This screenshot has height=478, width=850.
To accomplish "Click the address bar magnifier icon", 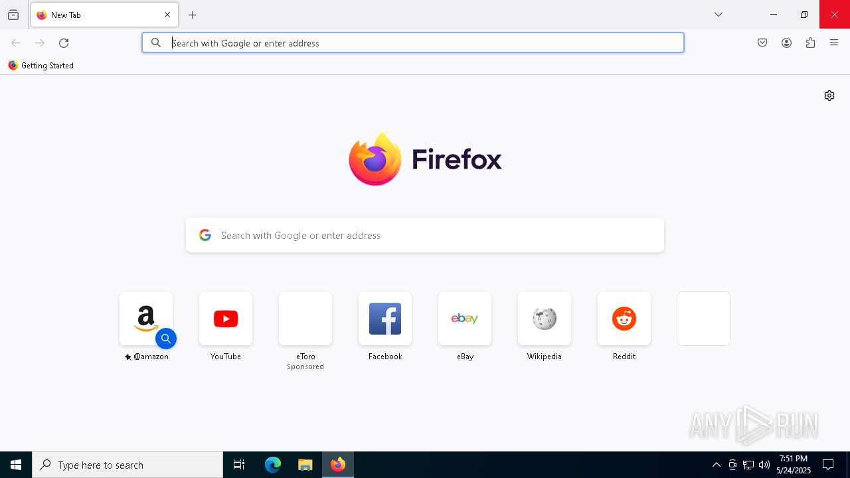I will coord(156,42).
